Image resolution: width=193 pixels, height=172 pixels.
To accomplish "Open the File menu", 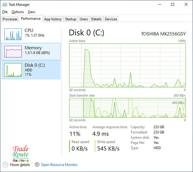I will (x=5, y=12).
